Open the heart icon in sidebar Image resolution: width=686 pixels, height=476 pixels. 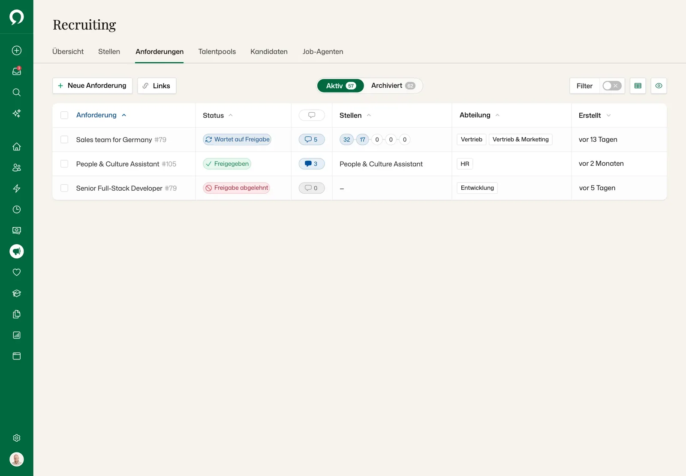17,272
